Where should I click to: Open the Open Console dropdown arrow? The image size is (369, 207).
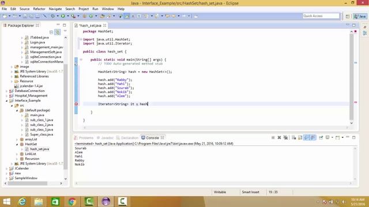point(342,137)
